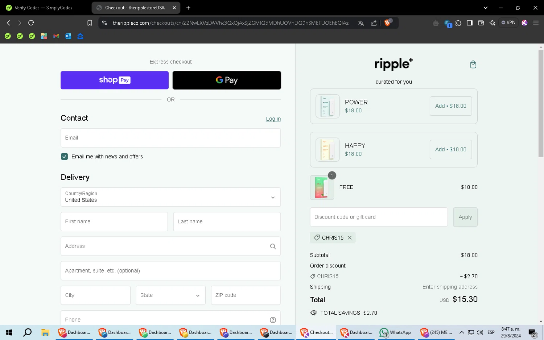Open the translate page icon
Viewport: 544px width, 340px height.
(361, 23)
